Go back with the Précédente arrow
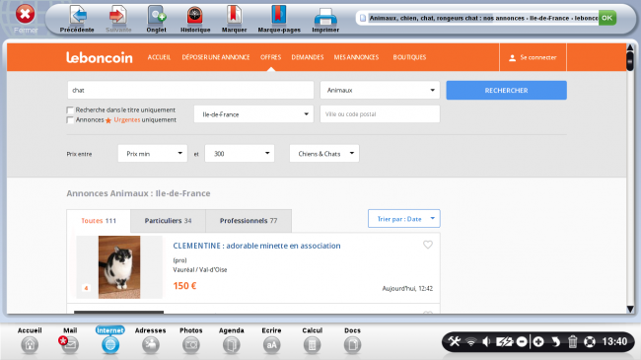 (77, 19)
